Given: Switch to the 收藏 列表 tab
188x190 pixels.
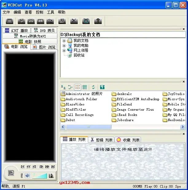Looking at the screenshot, I should pyautogui.click(x=128, y=140).
